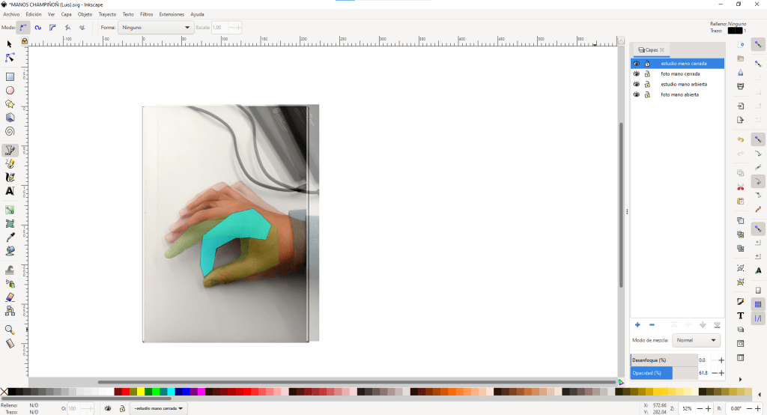Select the Node editing tool

pyautogui.click(x=10, y=58)
